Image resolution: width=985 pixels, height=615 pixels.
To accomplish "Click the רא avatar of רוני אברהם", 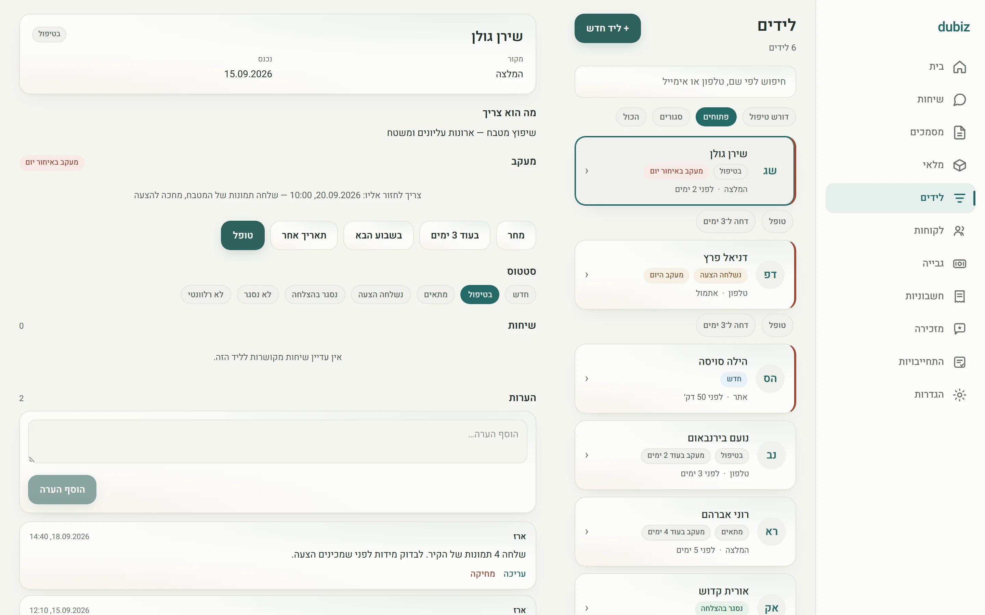I will [771, 532].
